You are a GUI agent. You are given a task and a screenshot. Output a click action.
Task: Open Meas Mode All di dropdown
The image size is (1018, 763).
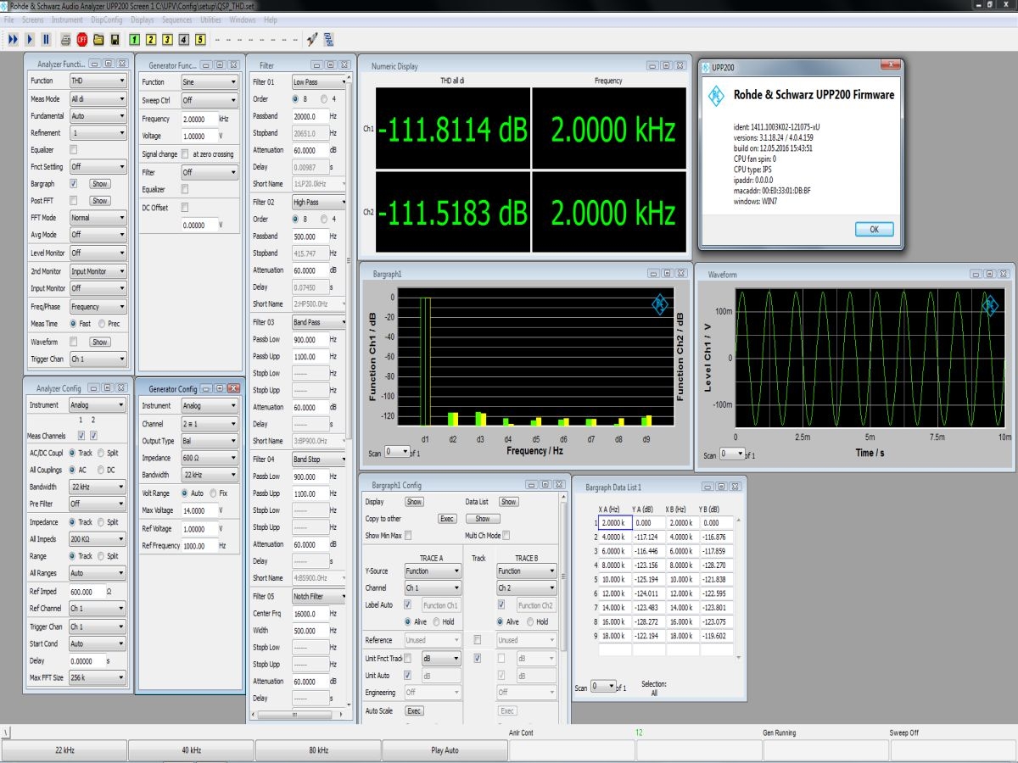(x=98, y=98)
